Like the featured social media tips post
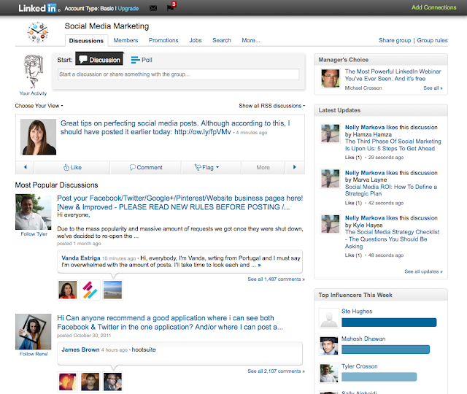 (x=72, y=167)
